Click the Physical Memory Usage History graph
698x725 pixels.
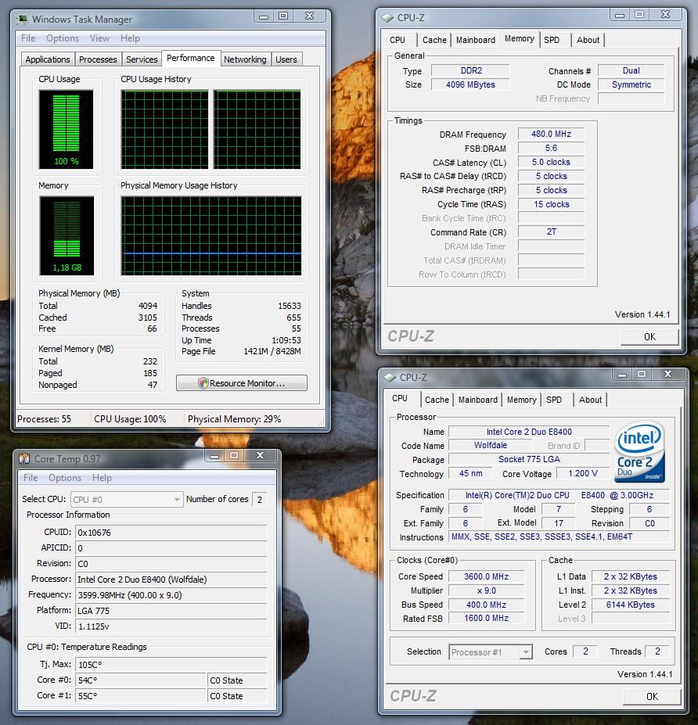point(211,236)
